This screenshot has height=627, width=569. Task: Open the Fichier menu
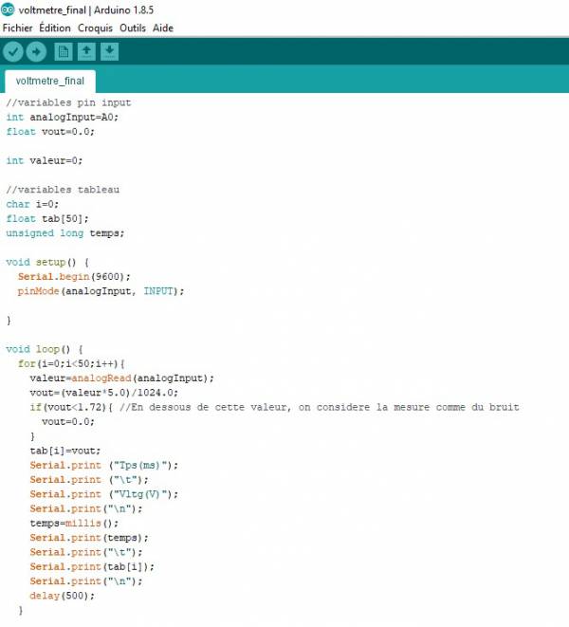pos(18,28)
